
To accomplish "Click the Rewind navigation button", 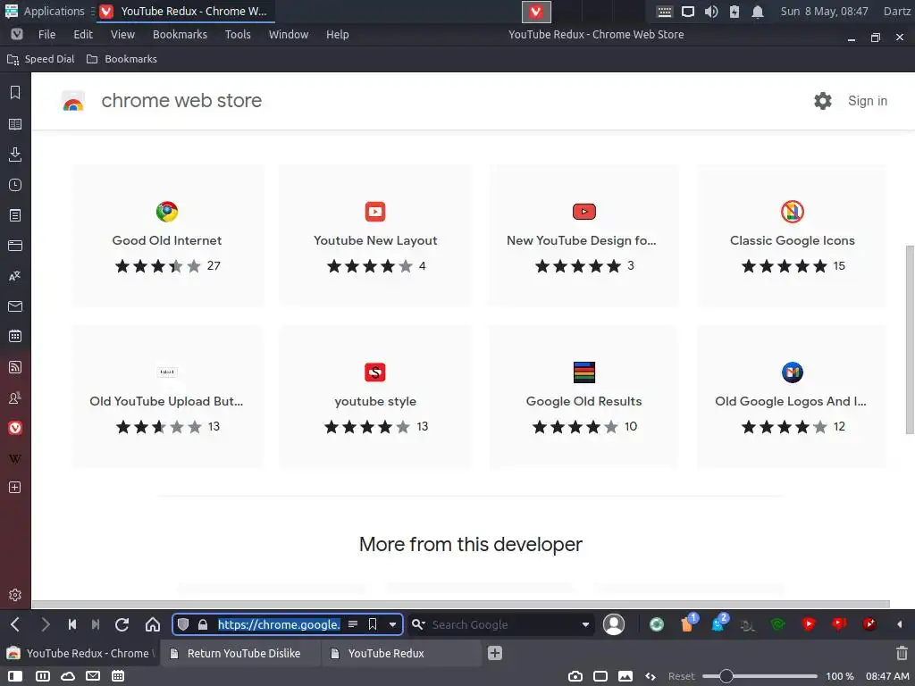I will (71, 624).
